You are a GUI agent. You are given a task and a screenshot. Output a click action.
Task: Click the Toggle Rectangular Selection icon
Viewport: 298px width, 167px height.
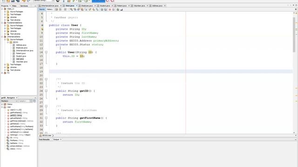(86, 9)
